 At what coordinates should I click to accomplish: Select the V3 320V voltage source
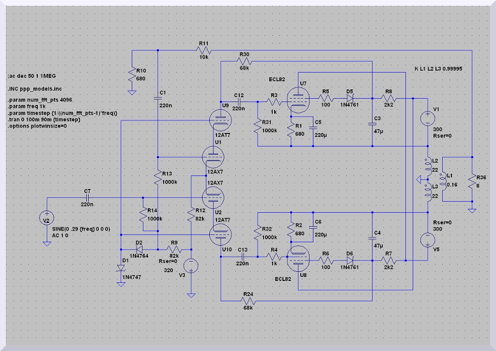click(x=192, y=266)
